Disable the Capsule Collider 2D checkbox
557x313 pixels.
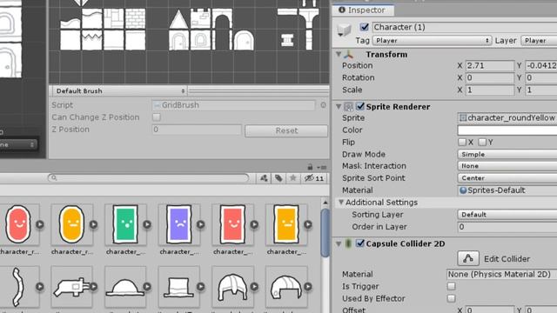coord(360,243)
